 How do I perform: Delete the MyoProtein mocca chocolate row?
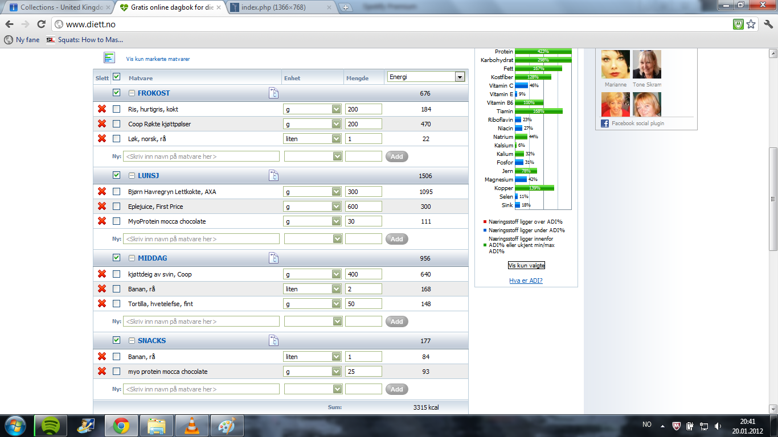point(102,221)
